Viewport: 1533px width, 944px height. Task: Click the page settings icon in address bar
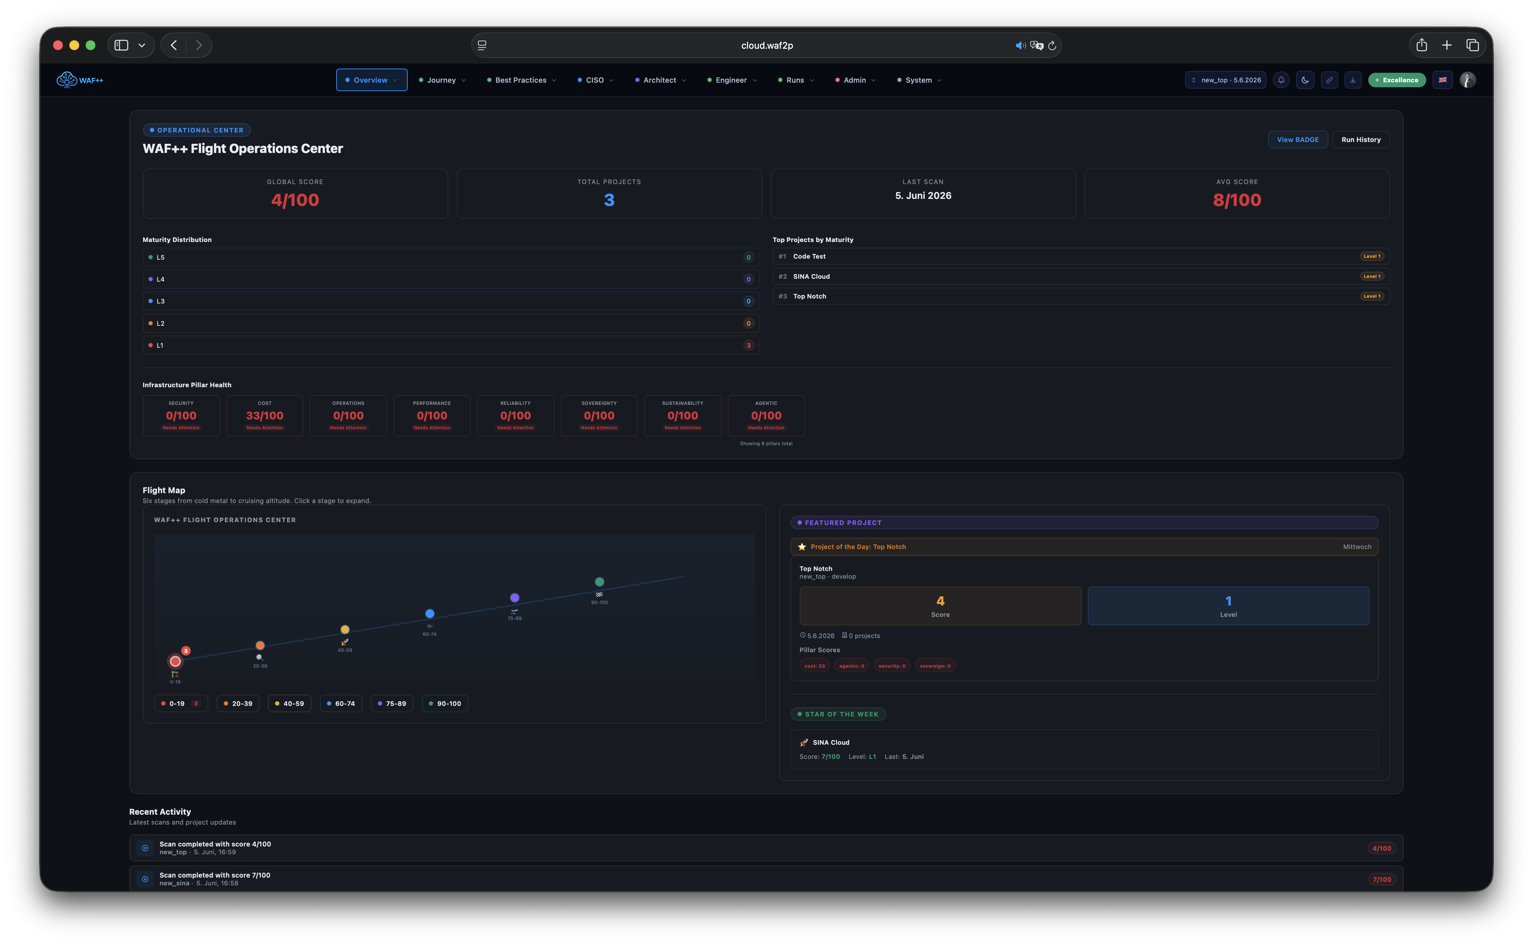[482, 46]
